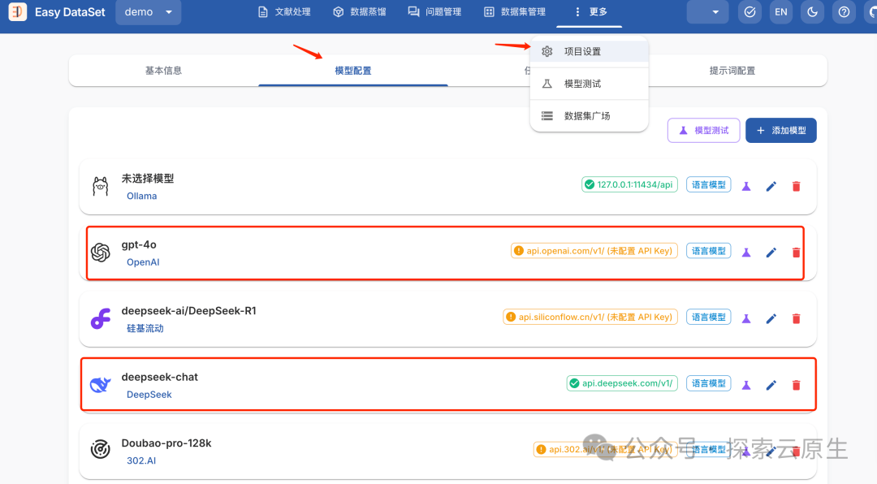The height and width of the screenshot is (484, 877).
Task: Select 模型测试 in the 更多 dropdown
Action: tap(589, 84)
